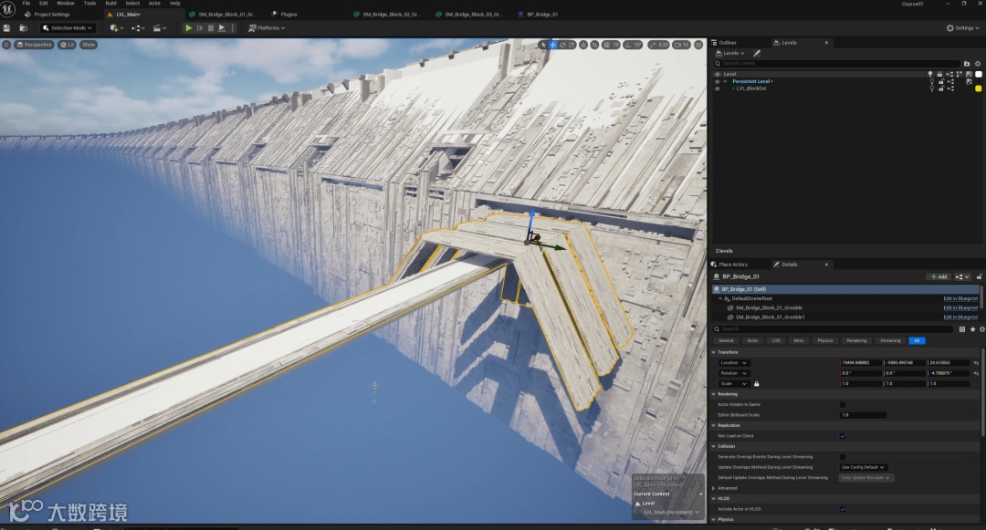Hide the LVL_BlockOut level via eye icon
The width and height of the screenshot is (986, 530).
point(717,88)
